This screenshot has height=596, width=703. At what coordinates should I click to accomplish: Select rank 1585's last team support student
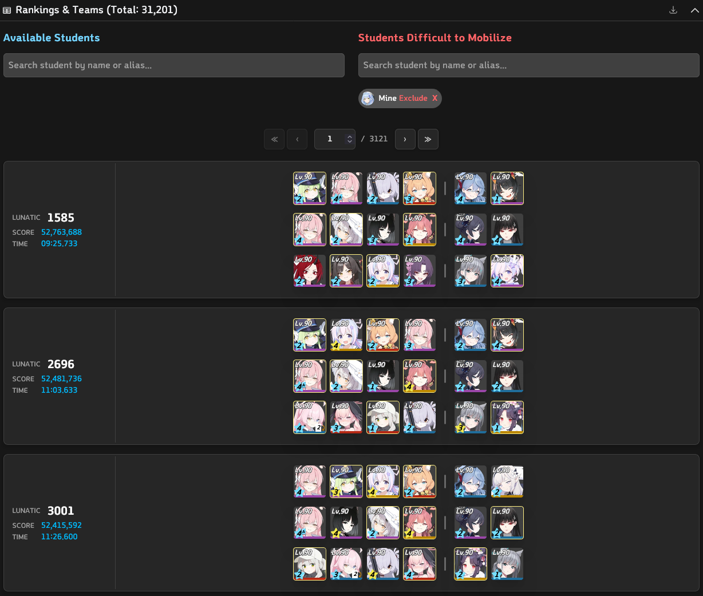point(507,271)
